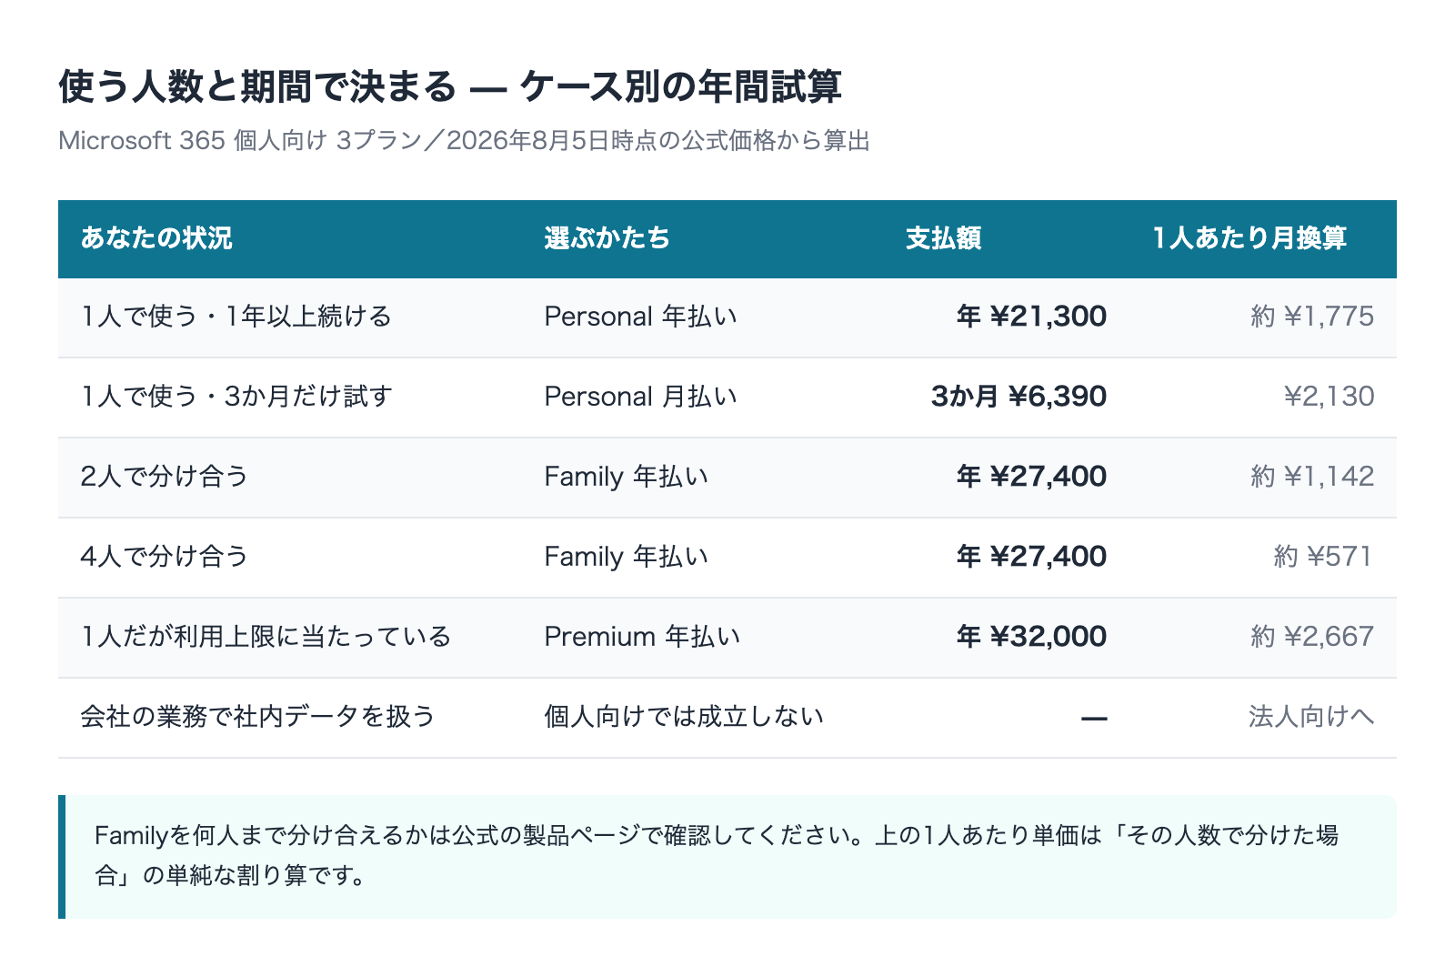
Task: Click the 1人あたり月換算 column header
Action: pos(1249,238)
